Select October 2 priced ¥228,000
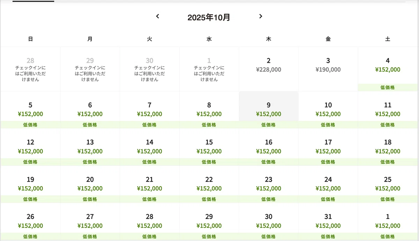Screen dimensions: 419x241 [269, 69]
